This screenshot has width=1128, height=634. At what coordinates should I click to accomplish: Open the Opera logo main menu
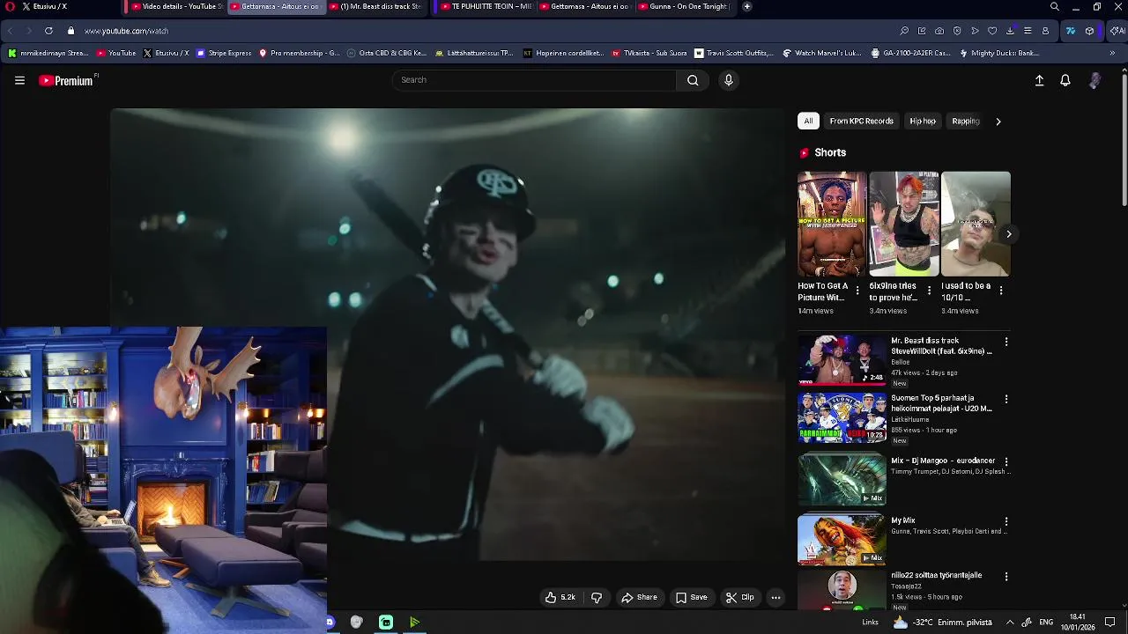(11, 6)
